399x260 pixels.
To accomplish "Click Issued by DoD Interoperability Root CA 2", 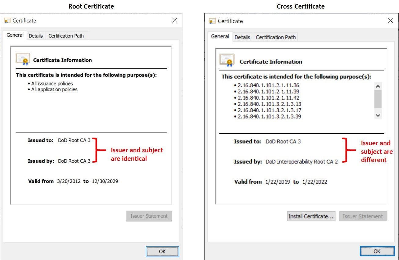I will pos(302,162).
